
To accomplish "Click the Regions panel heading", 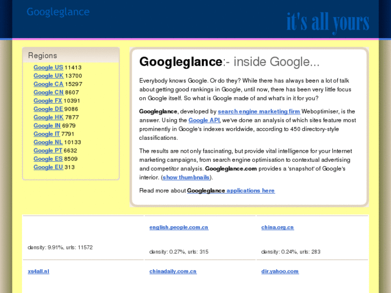I will (x=42, y=55).
